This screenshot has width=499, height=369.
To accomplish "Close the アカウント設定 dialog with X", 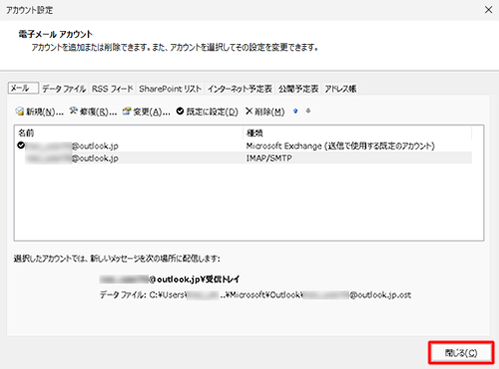I will click(488, 10).
